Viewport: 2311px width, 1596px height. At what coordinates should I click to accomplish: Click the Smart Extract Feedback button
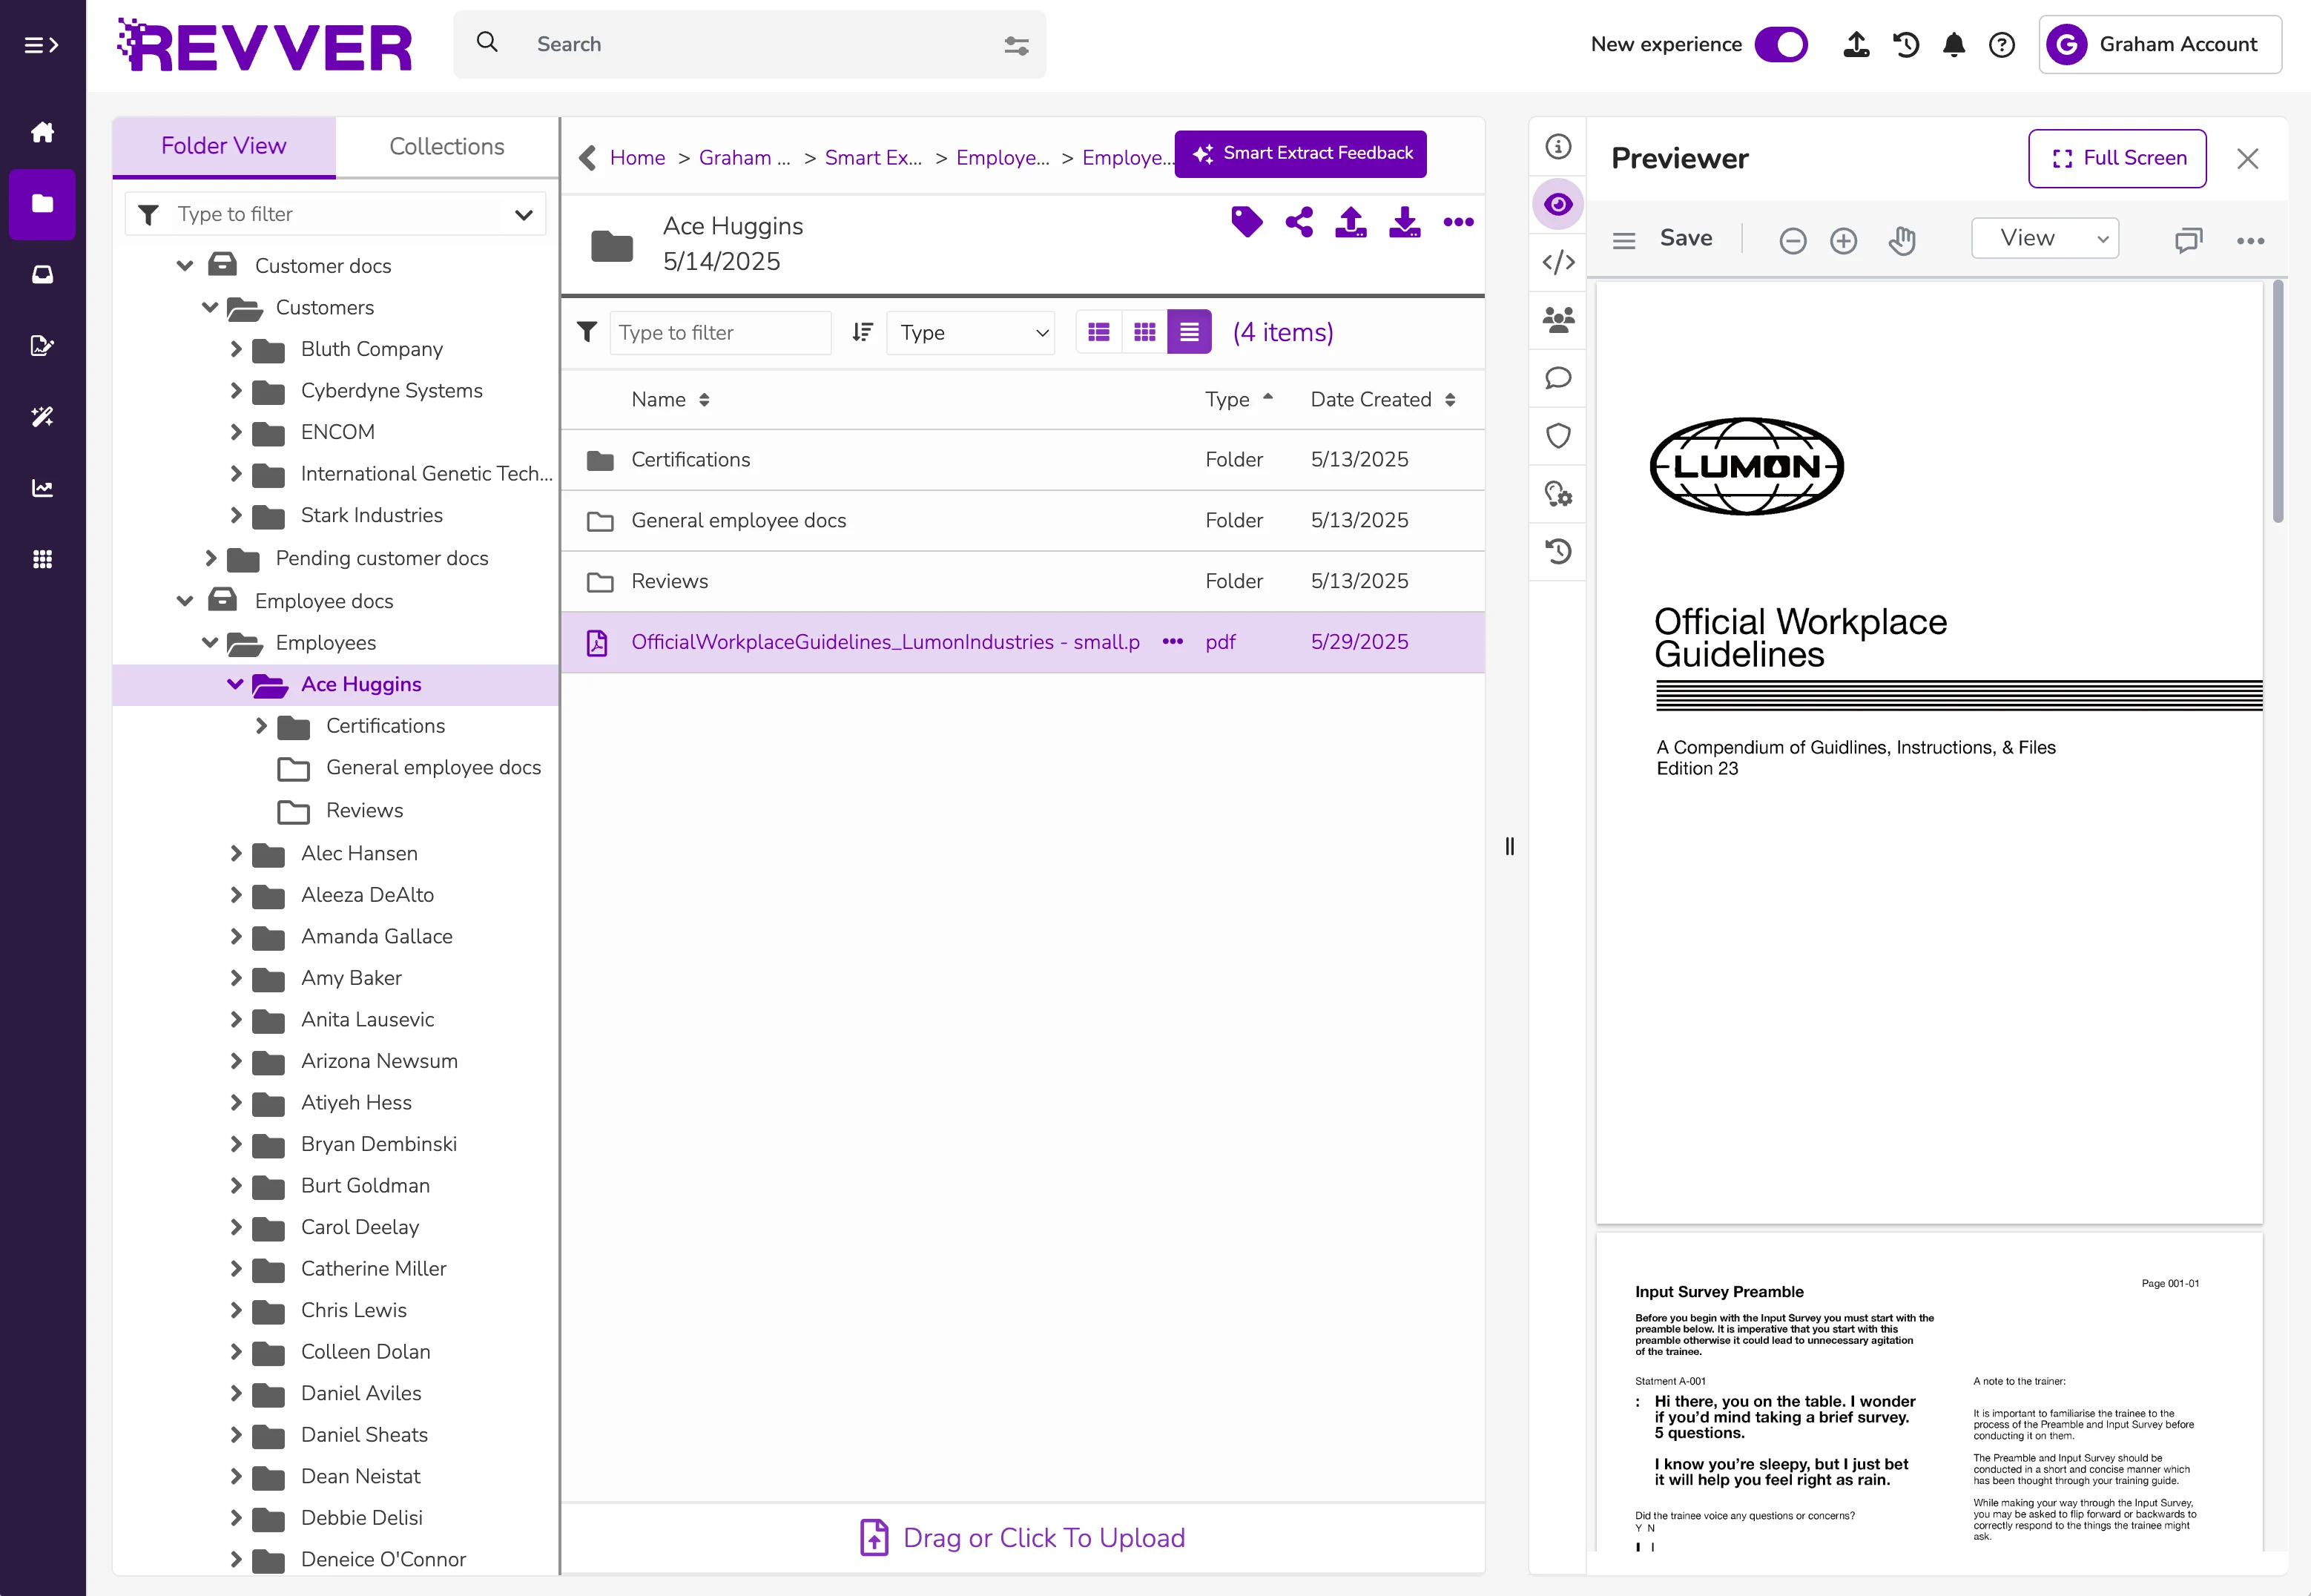pos(1300,154)
